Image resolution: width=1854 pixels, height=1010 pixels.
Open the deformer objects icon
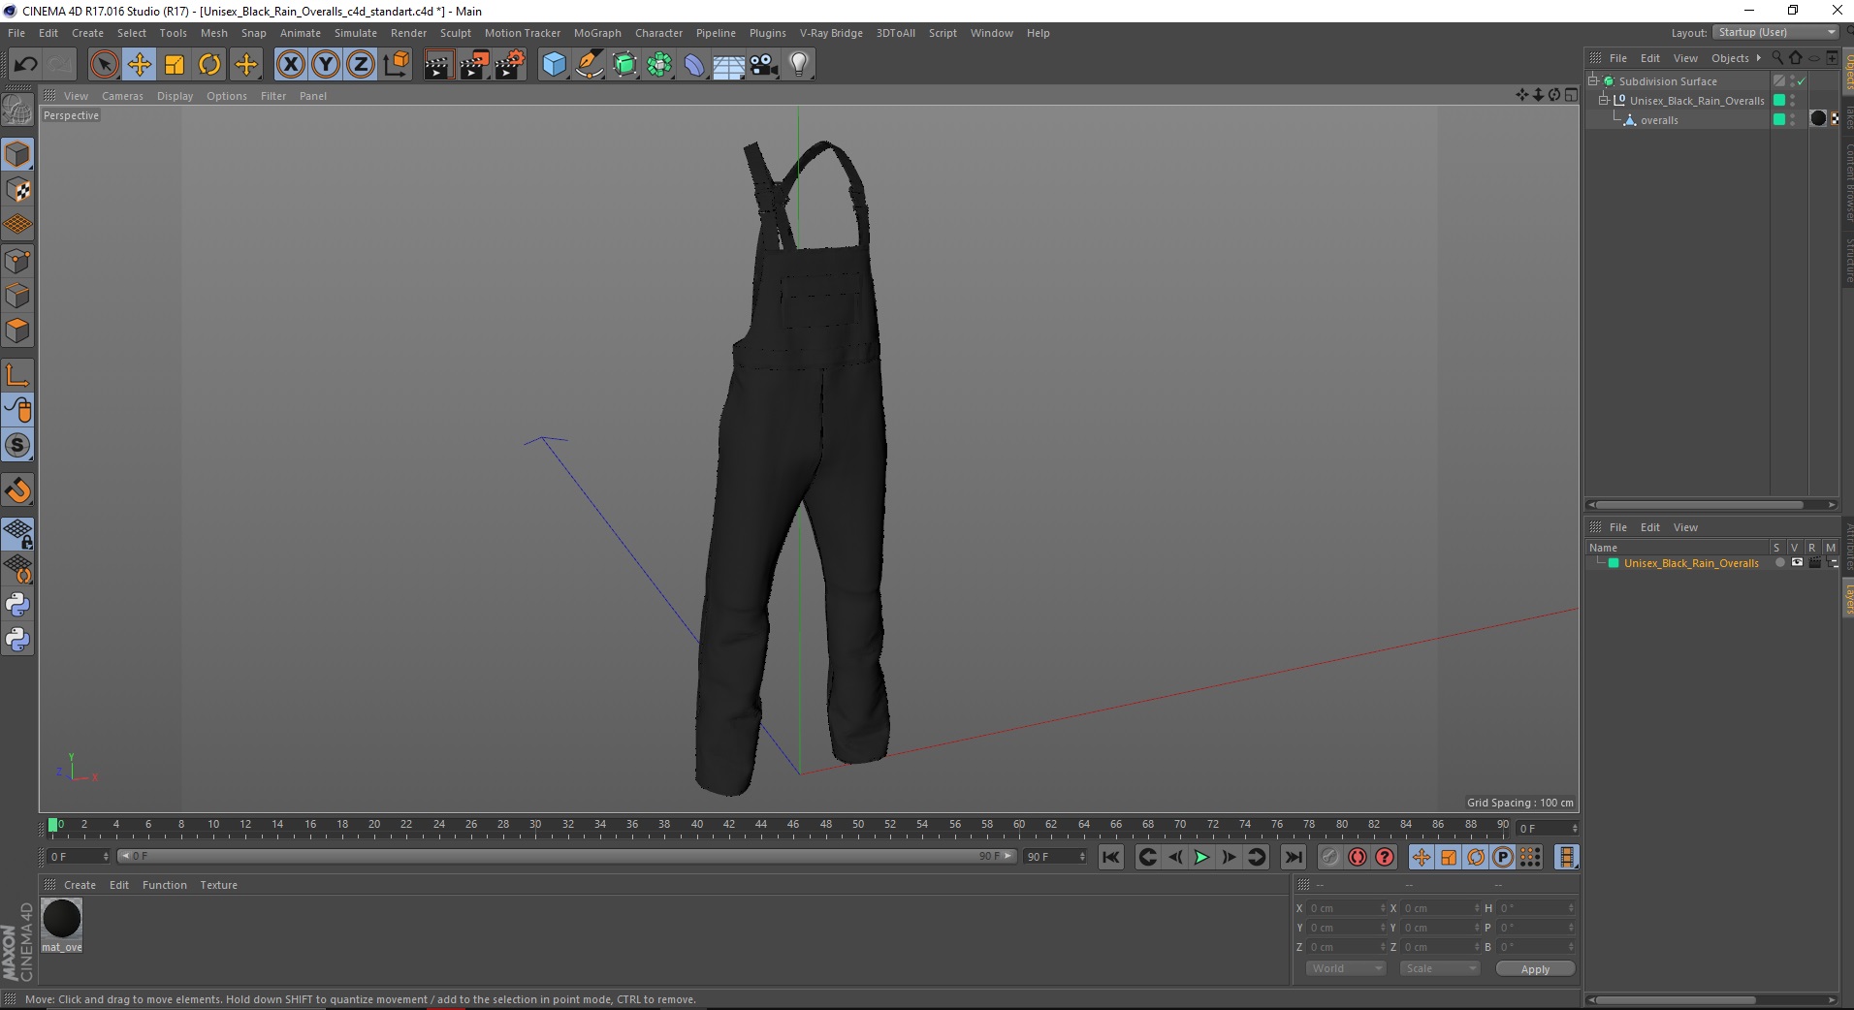pyautogui.click(x=694, y=65)
